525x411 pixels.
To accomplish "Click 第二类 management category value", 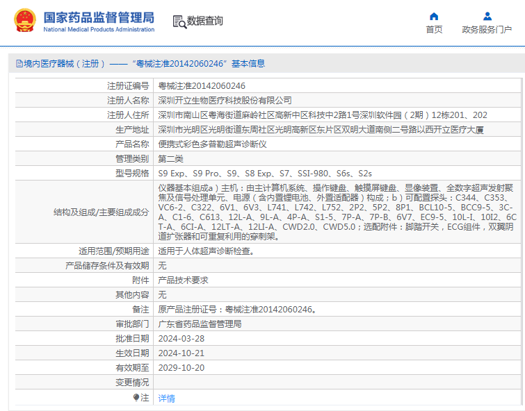I will pos(171,159).
